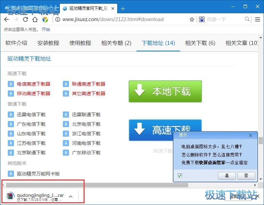Viewport: 264px width, 205px height.
Task: Click download icon beside 河南电信下载
Action: tap(66, 143)
